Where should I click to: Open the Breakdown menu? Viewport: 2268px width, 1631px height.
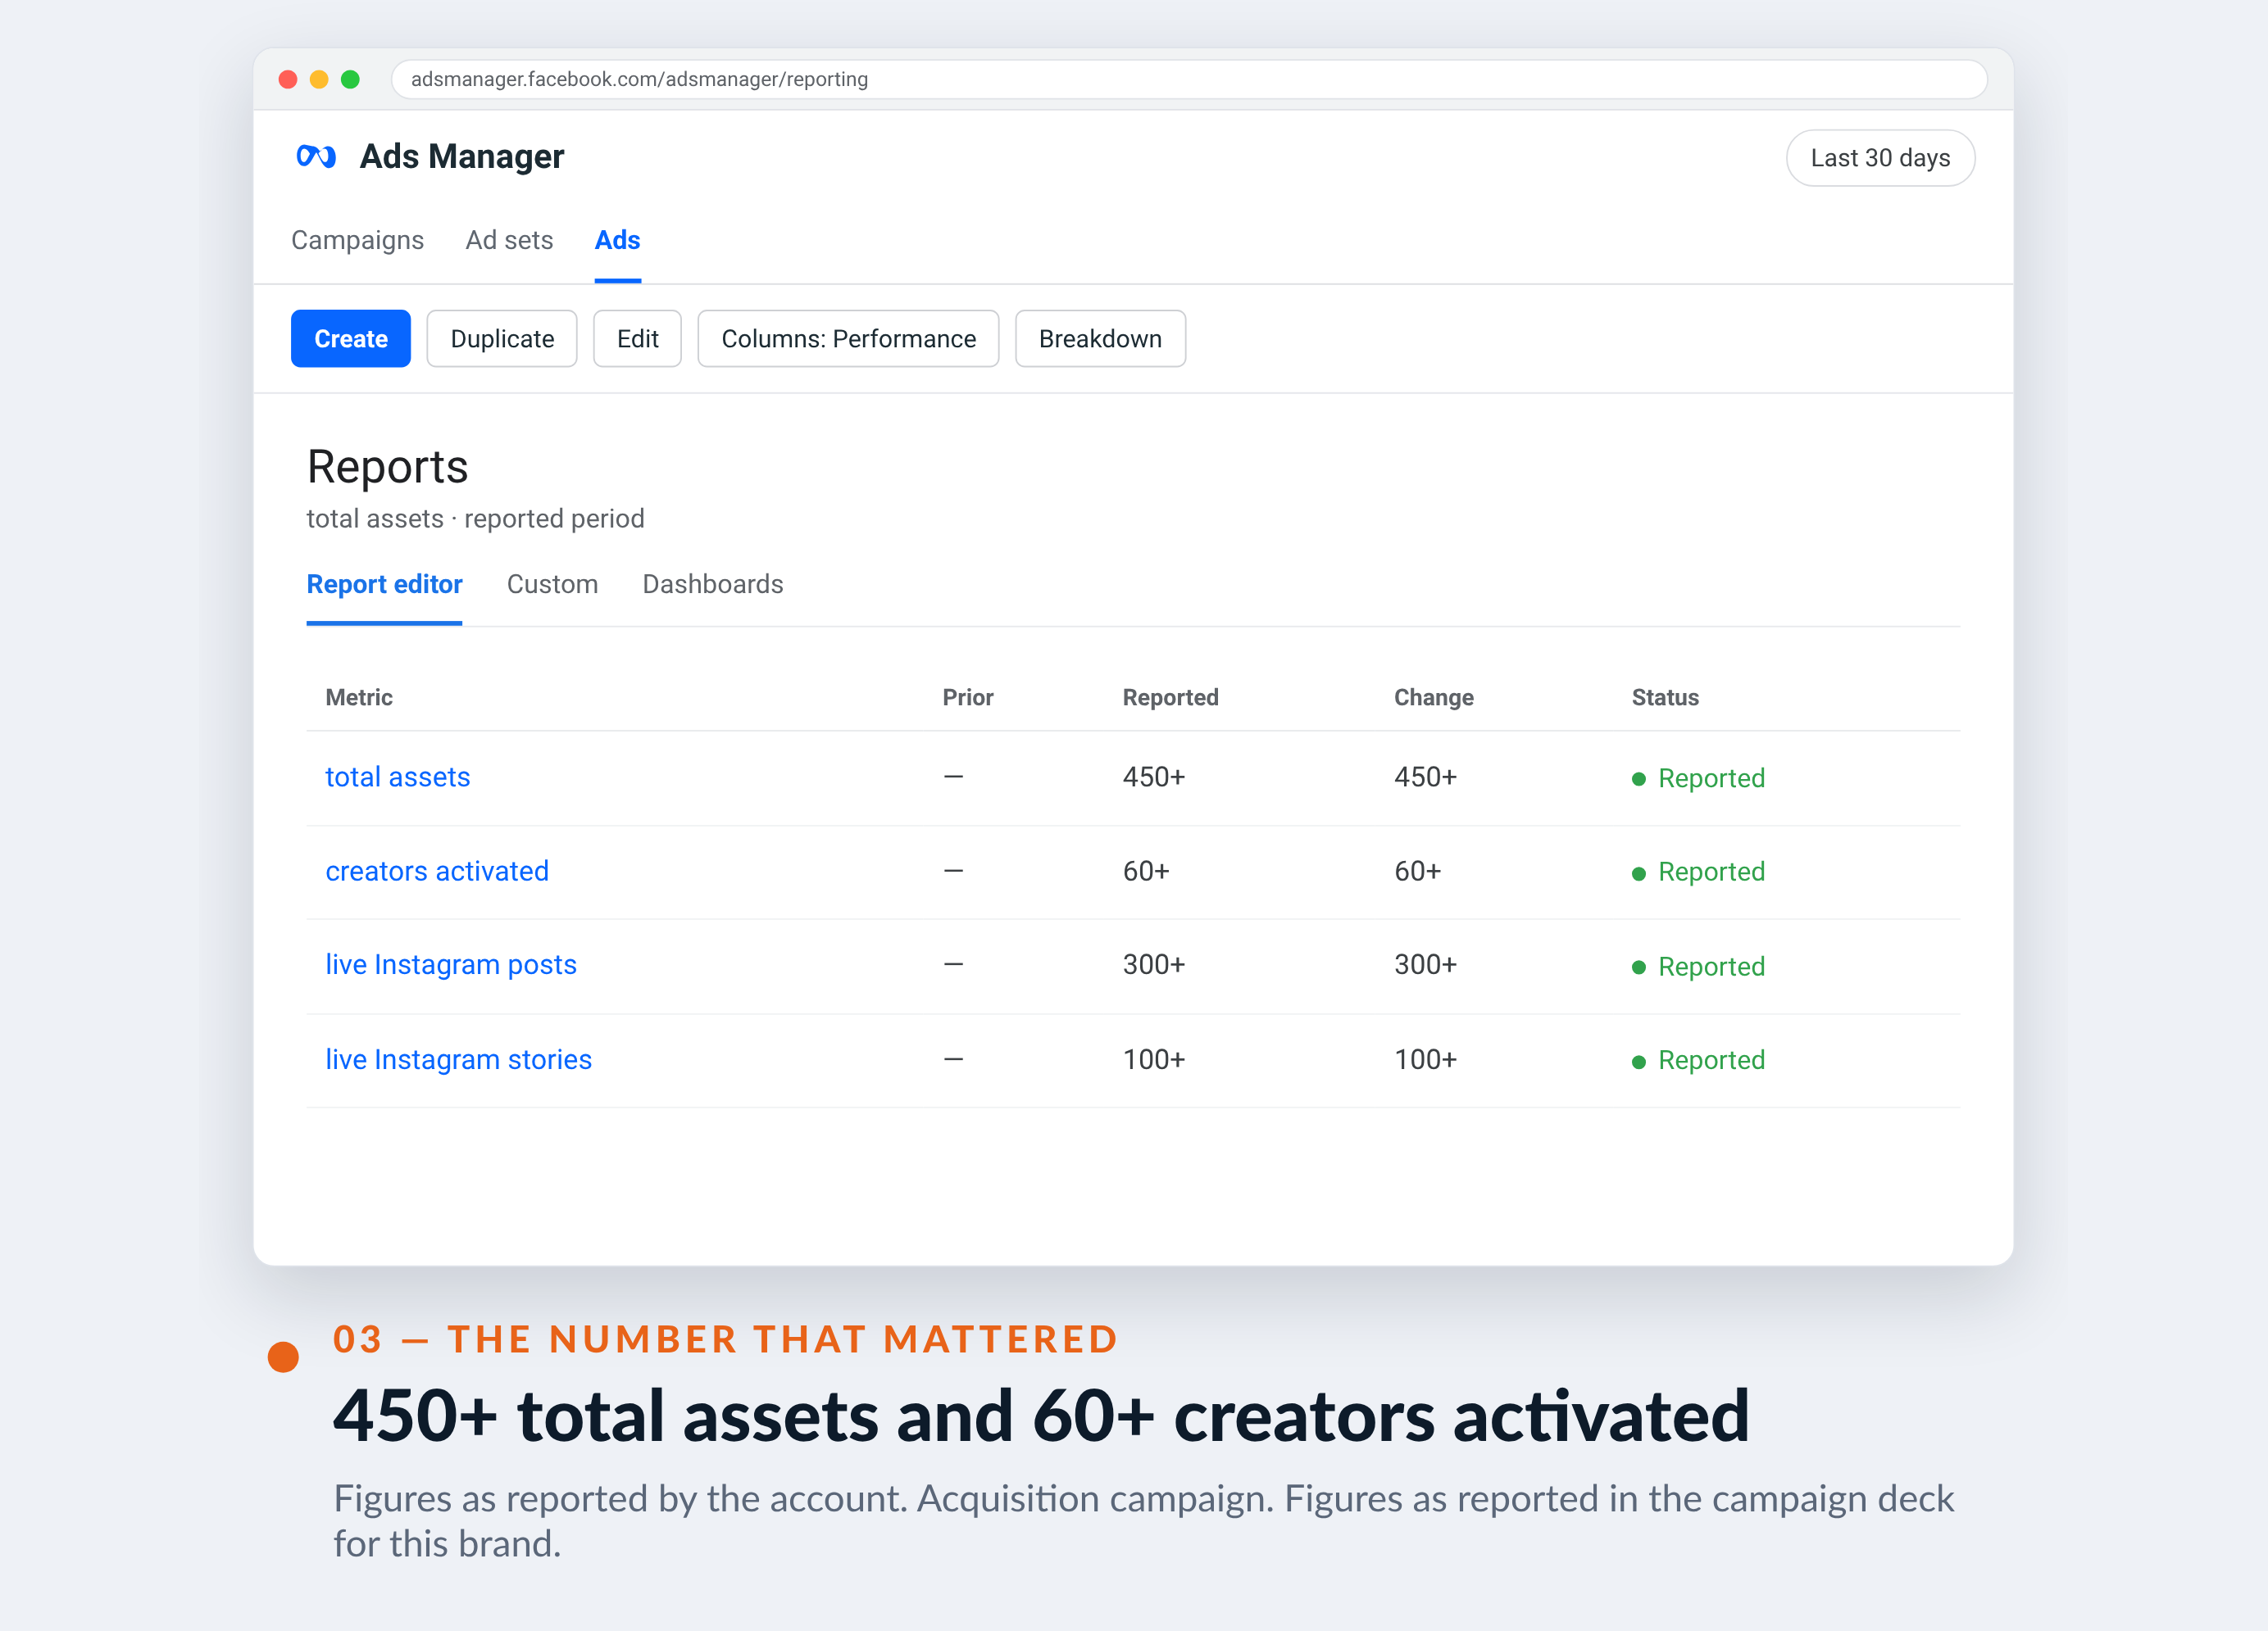click(x=1100, y=339)
